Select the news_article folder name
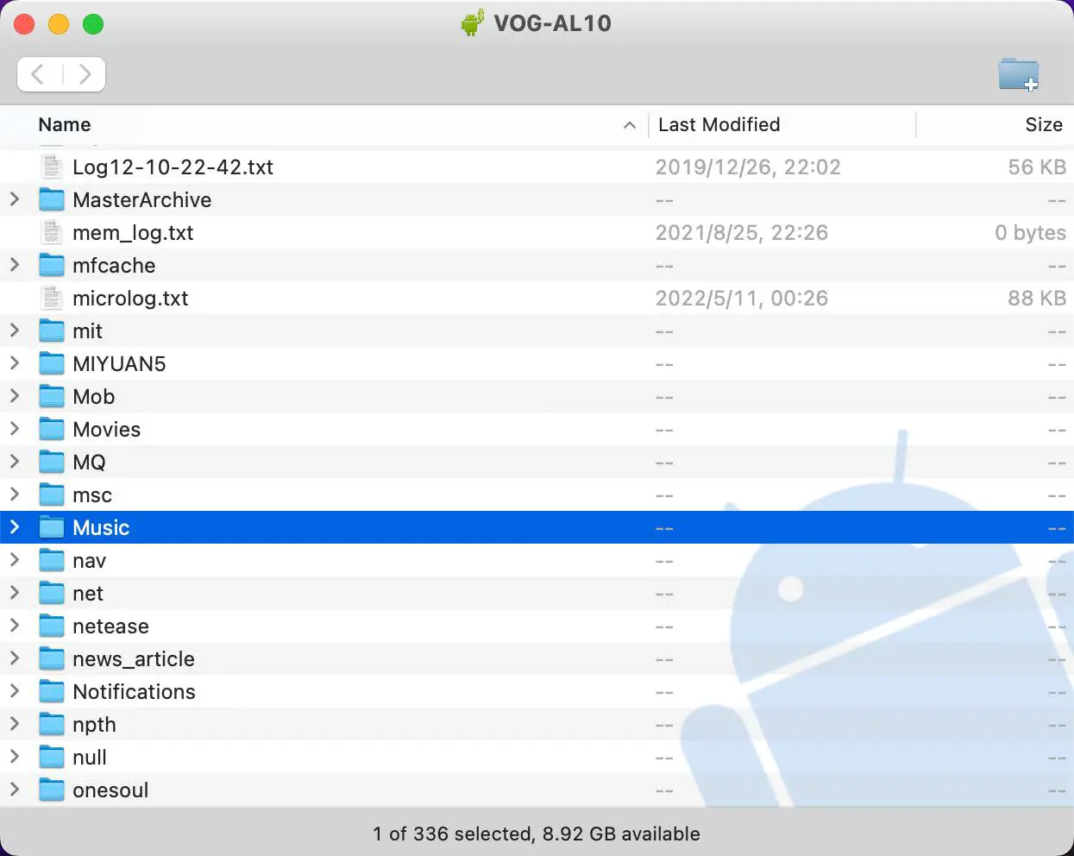 (134, 659)
